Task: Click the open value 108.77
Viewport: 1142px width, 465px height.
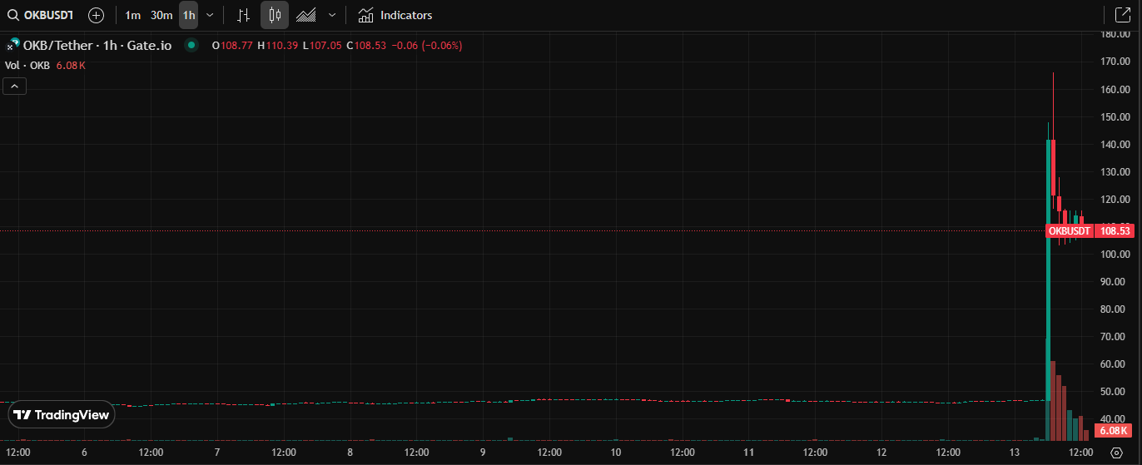Action: tap(236, 46)
